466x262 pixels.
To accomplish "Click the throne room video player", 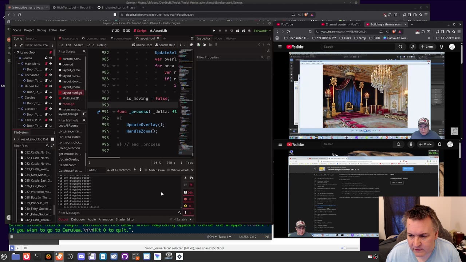I will (x=367, y=96).
